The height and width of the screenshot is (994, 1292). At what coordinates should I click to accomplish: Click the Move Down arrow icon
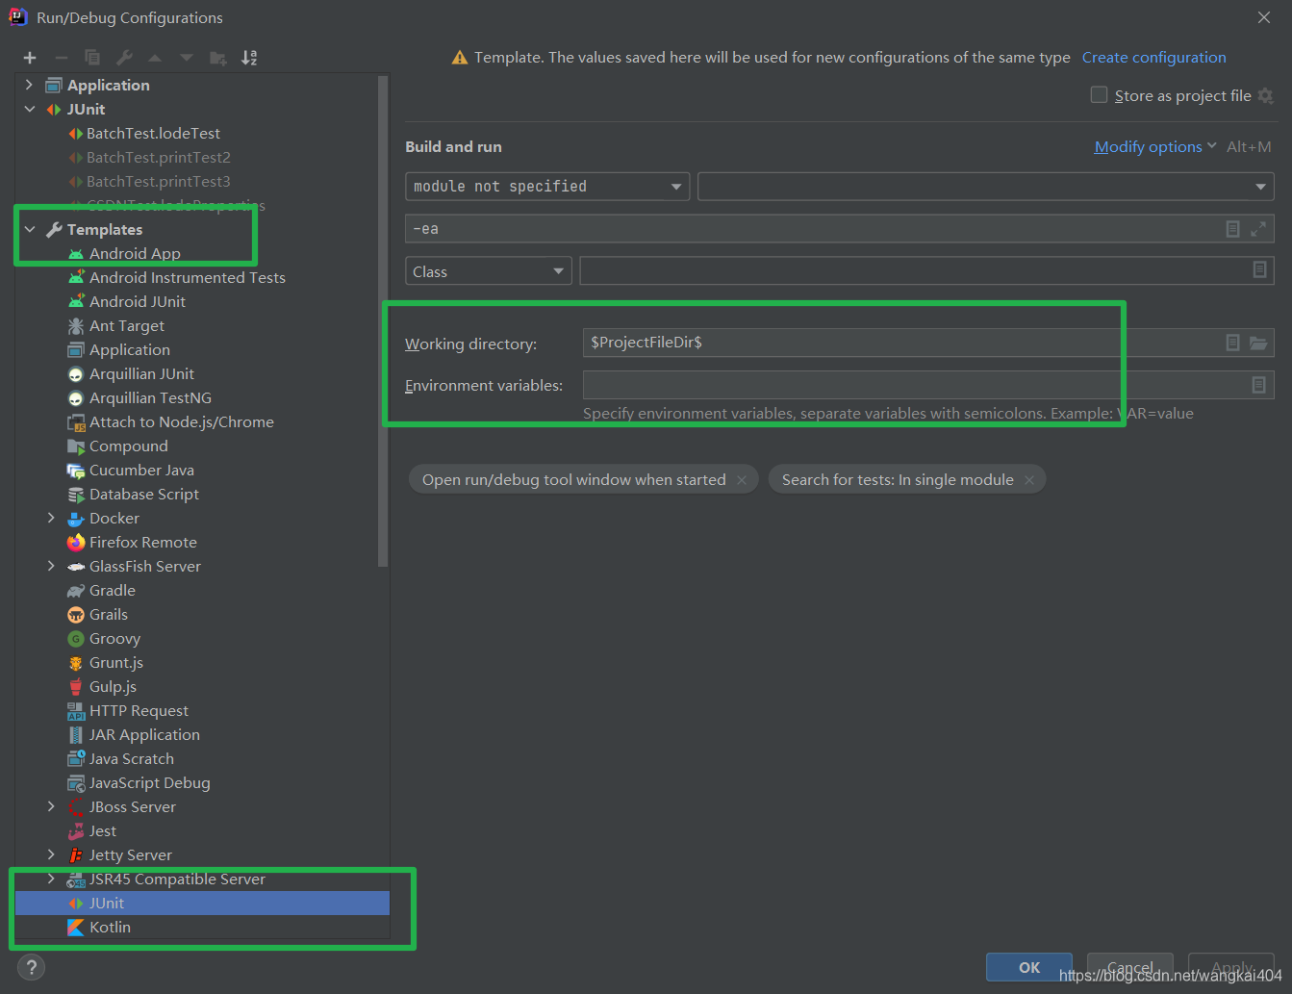(187, 58)
